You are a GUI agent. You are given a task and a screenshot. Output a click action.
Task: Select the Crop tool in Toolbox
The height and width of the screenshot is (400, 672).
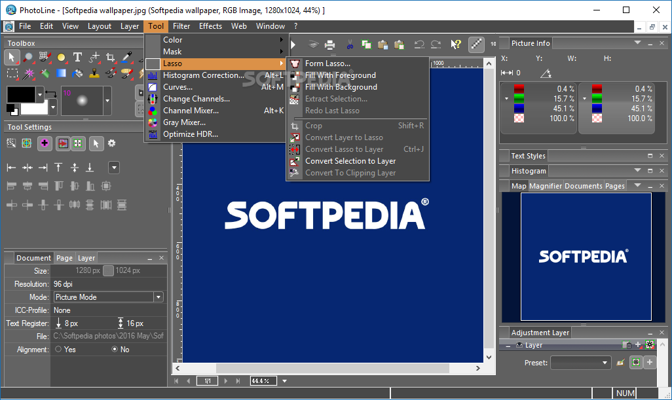[111, 58]
